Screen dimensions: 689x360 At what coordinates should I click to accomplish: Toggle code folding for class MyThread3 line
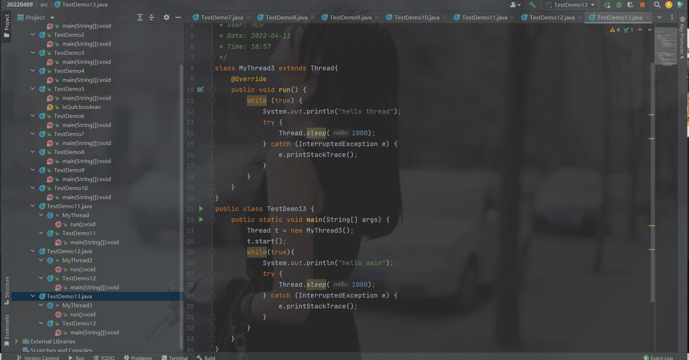(x=213, y=68)
